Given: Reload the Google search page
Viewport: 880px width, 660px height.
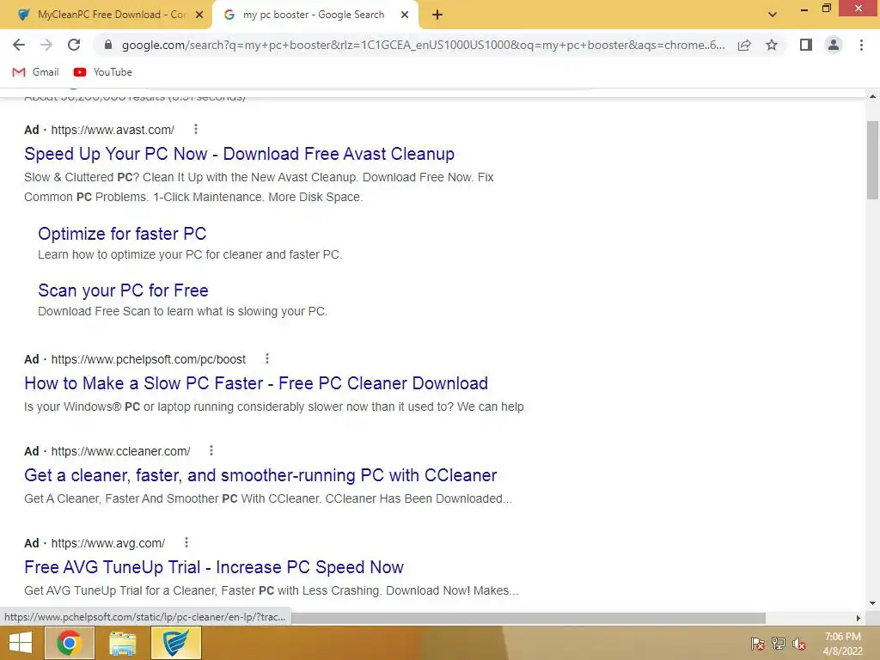Looking at the screenshot, I should pos(74,45).
